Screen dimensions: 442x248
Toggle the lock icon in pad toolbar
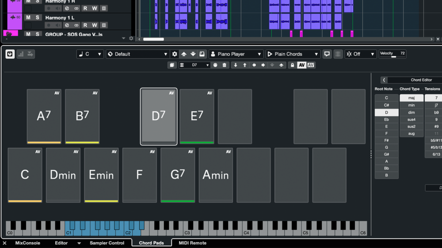(x=292, y=65)
